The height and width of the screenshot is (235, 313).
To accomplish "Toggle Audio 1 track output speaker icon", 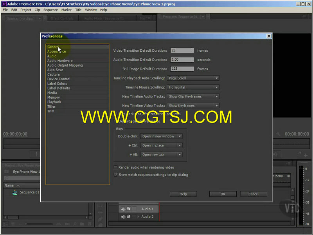I will [x=123, y=209].
